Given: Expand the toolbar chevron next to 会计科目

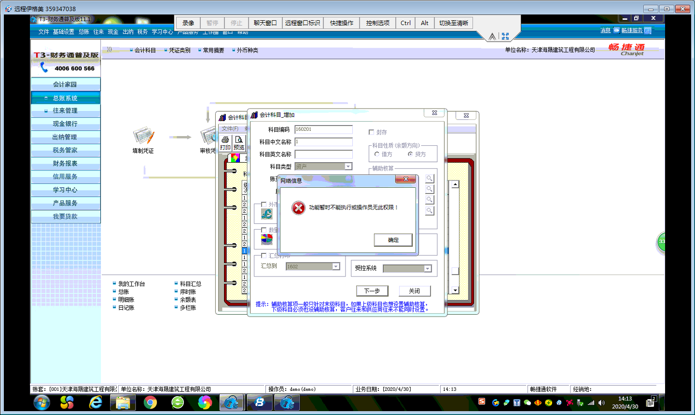Looking at the screenshot, I should [110, 50].
